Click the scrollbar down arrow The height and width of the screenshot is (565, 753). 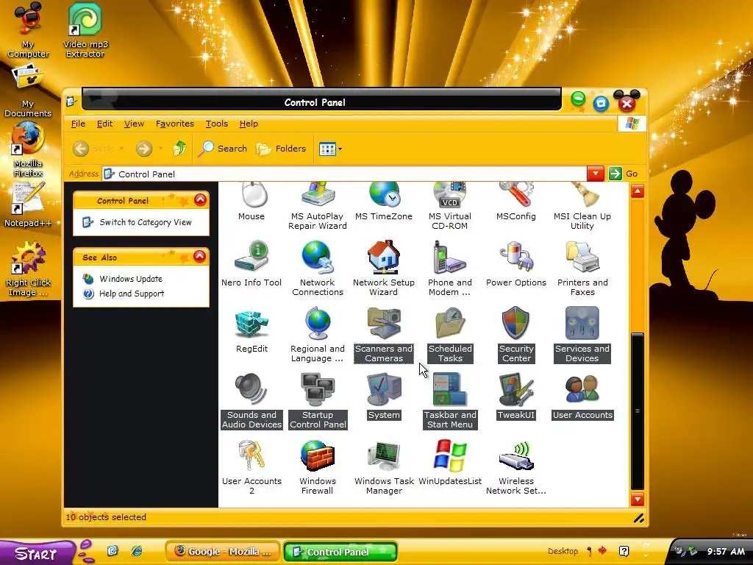[x=638, y=500]
